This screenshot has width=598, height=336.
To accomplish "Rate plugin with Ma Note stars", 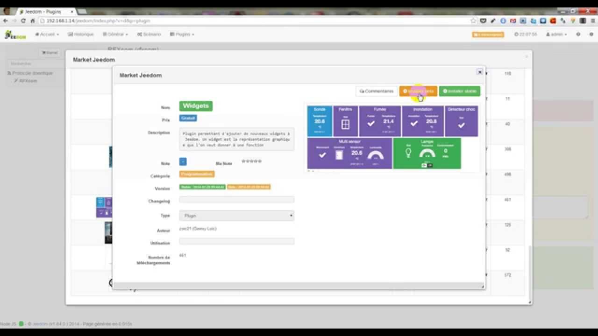I will tap(251, 161).
